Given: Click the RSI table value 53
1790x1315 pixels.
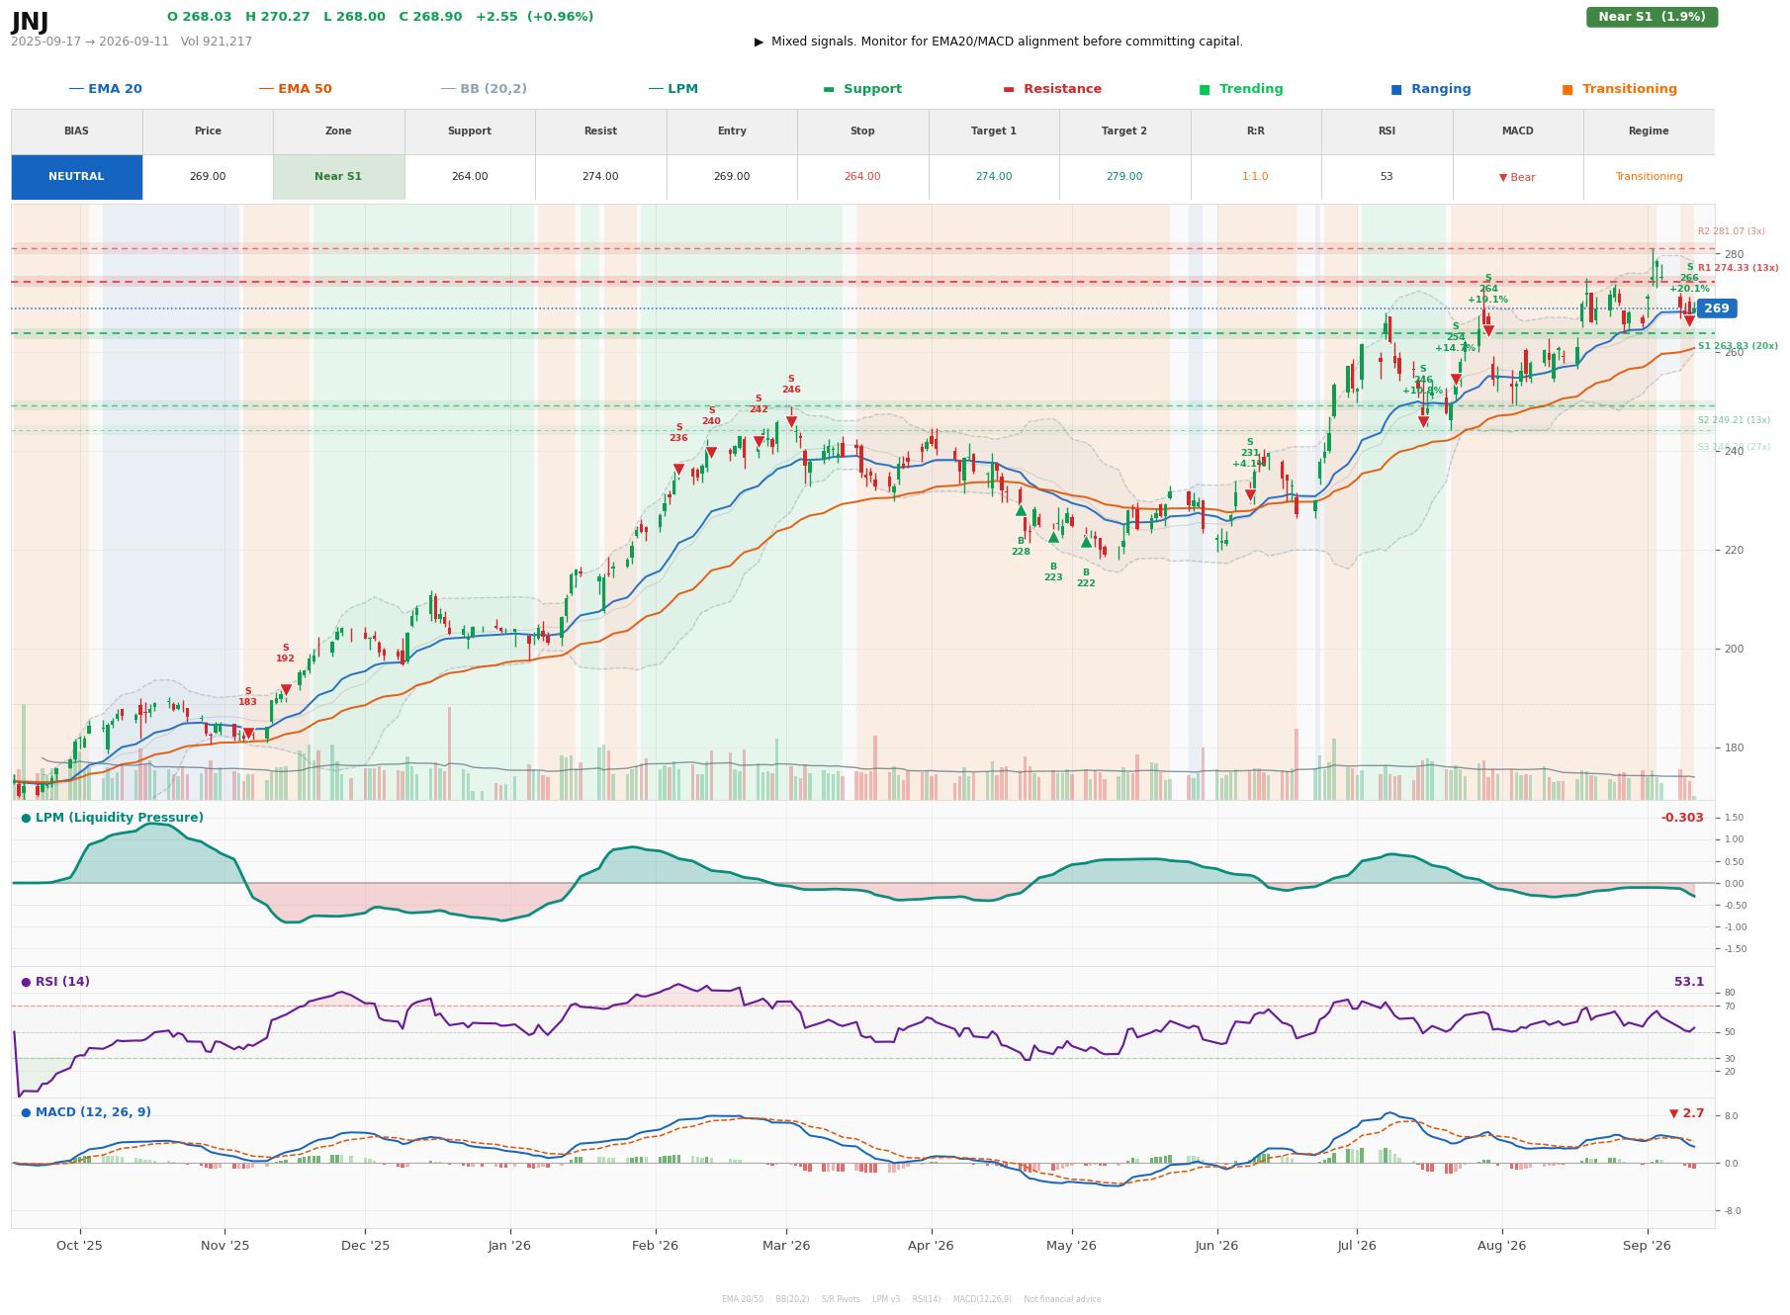Looking at the screenshot, I should point(1387,177).
